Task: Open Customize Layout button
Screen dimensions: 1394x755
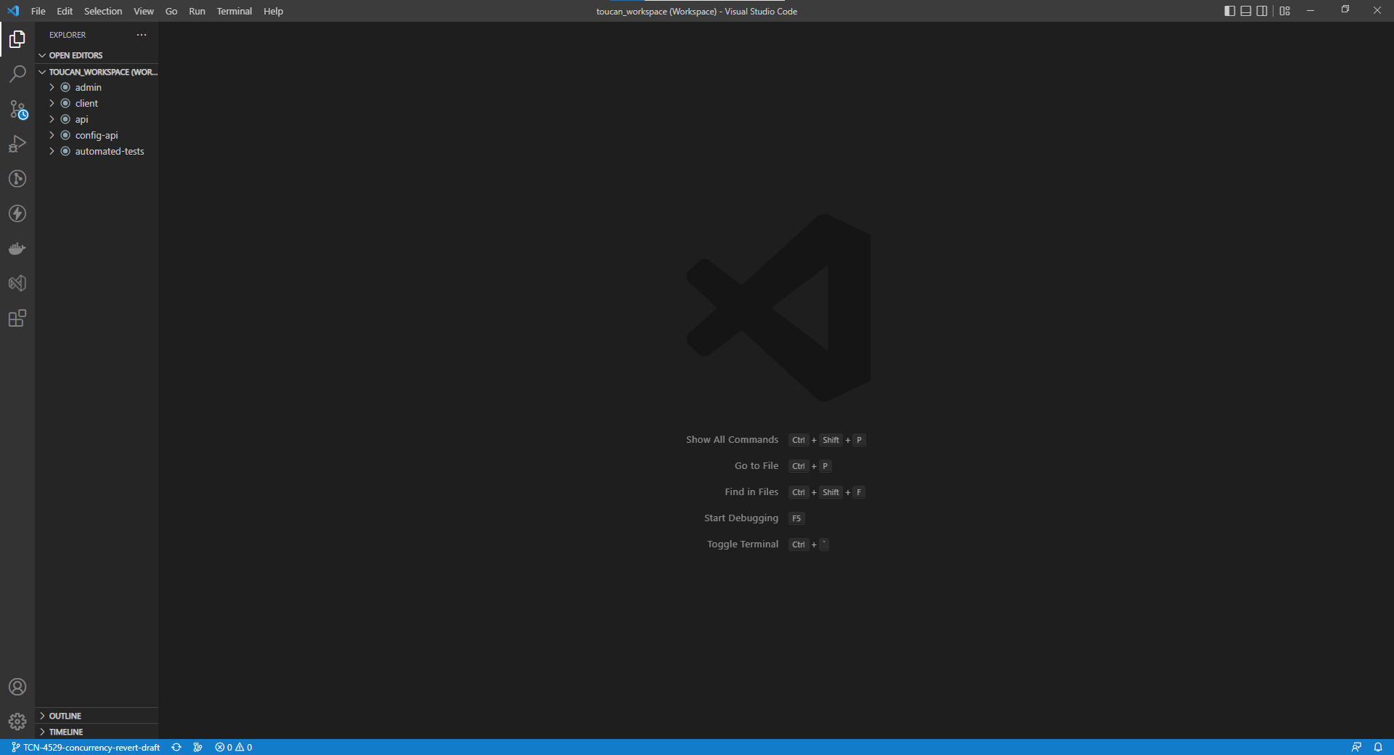Action: tap(1285, 11)
